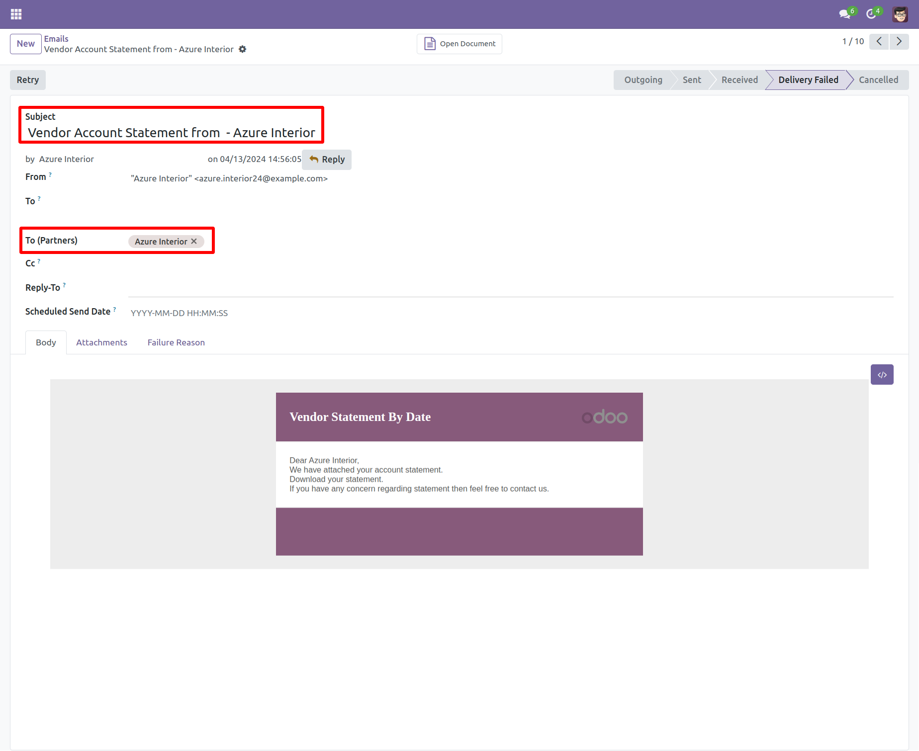Image resolution: width=919 pixels, height=751 pixels.
Task: Show help tooltip for To field
Action: pyautogui.click(x=39, y=198)
